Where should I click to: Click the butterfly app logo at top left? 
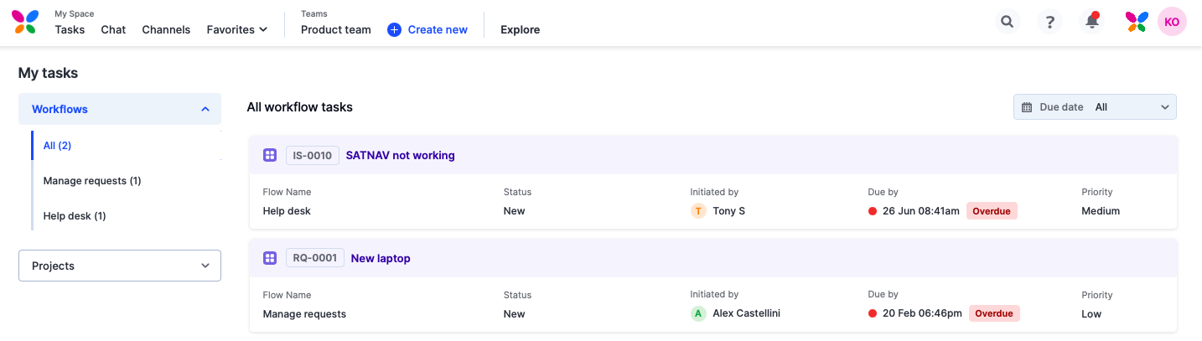point(24,22)
